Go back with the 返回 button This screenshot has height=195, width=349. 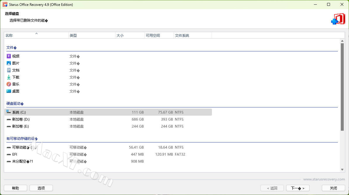272,188
